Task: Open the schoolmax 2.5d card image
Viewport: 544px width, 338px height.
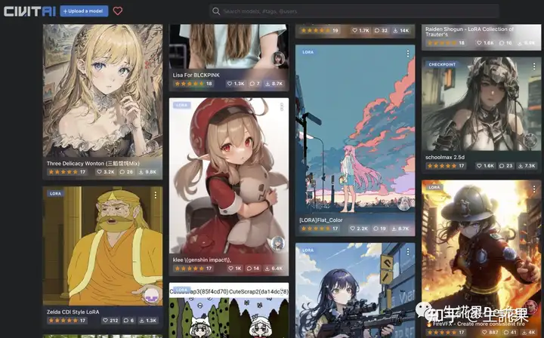Action: (481, 104)
